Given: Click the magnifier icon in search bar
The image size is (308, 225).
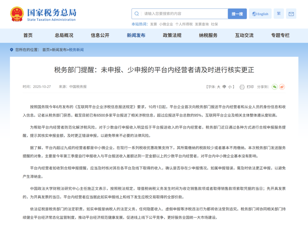Looking at the screenshot, I should click(137, 13).
